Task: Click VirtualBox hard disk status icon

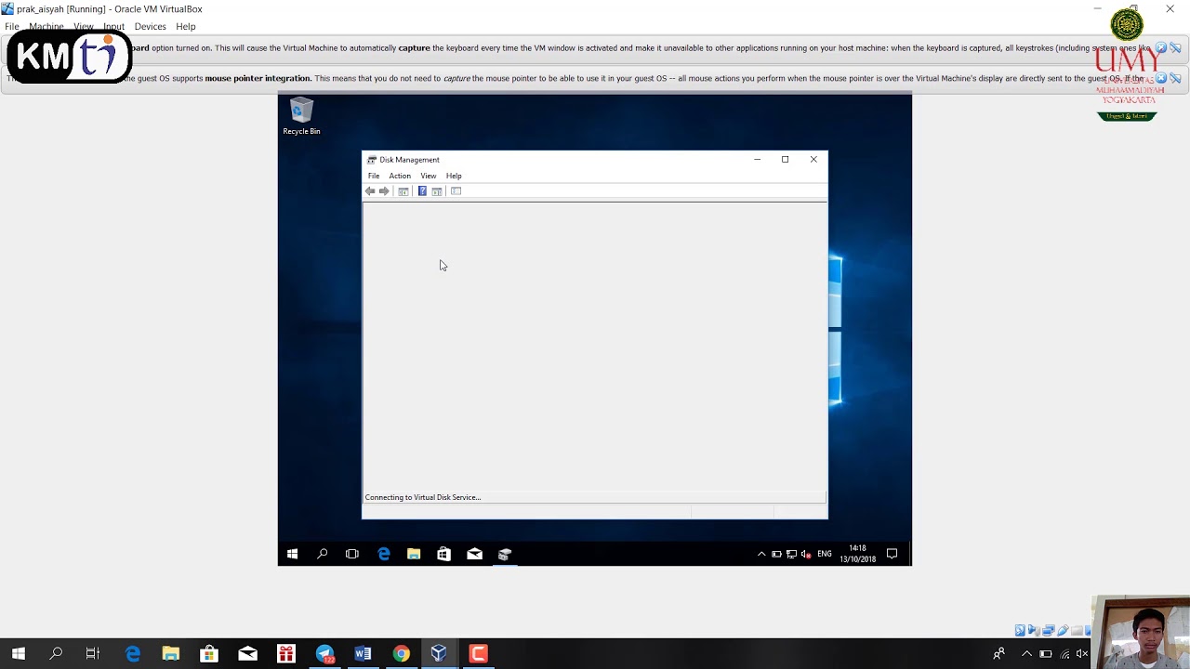Action: 1020,630
